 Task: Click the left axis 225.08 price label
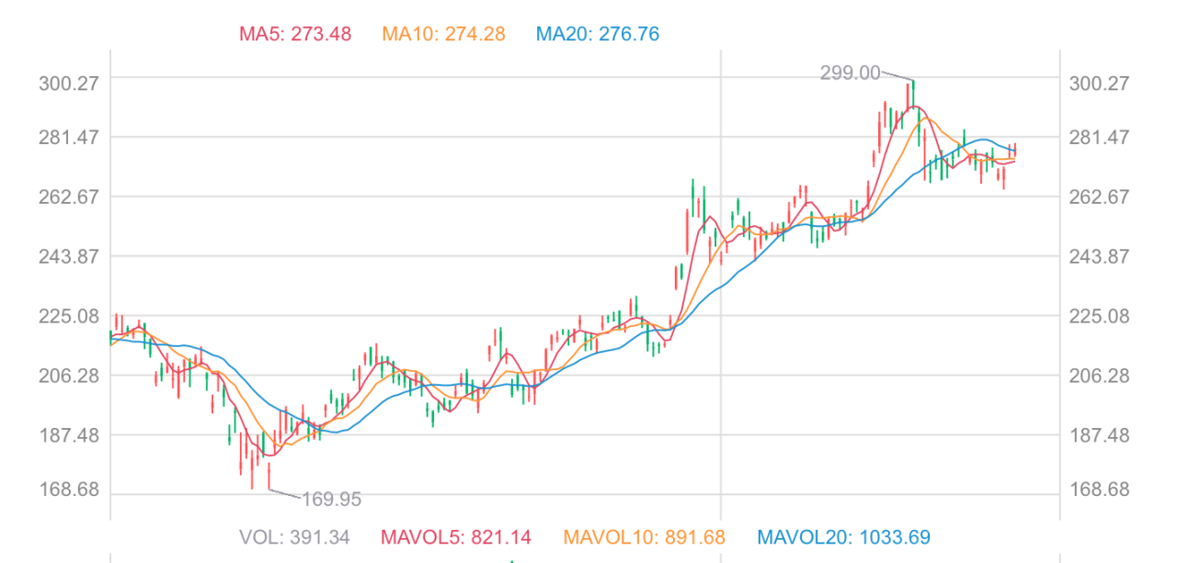[69, 317]
